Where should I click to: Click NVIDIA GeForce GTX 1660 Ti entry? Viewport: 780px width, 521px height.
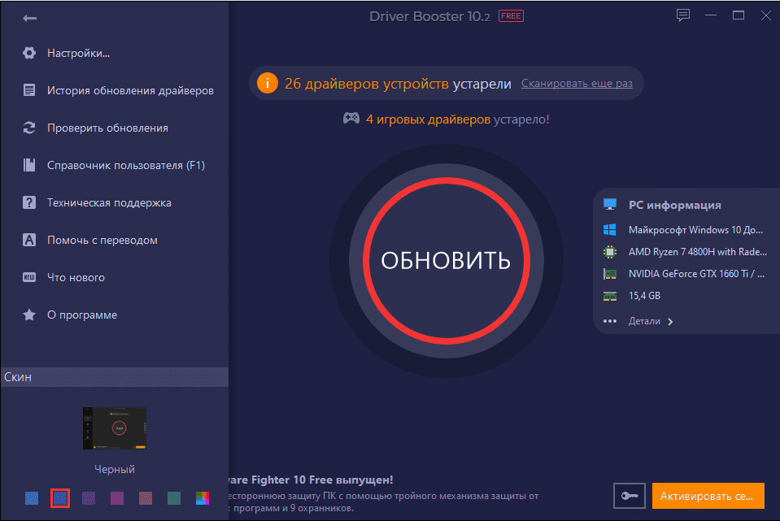[696, 273]
